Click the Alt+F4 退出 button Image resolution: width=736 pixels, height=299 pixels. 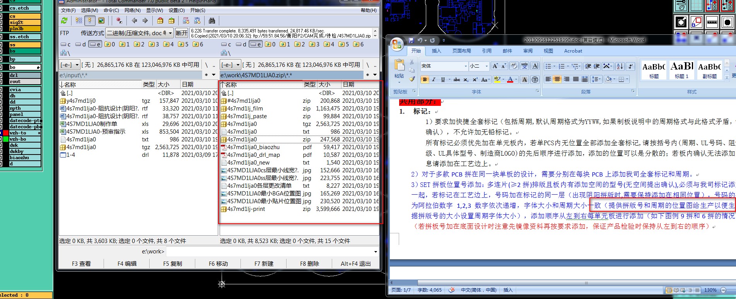[356, 264]
